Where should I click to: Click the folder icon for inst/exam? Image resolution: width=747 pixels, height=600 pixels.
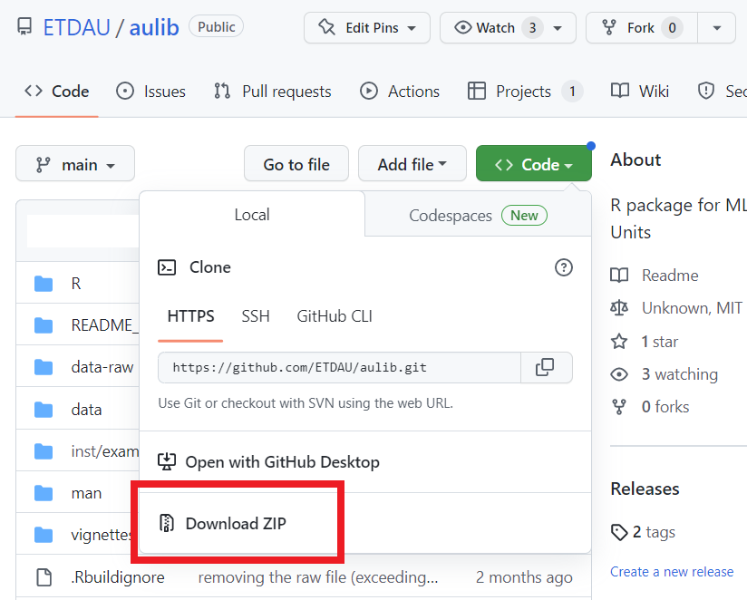click(x=44, y=451)
